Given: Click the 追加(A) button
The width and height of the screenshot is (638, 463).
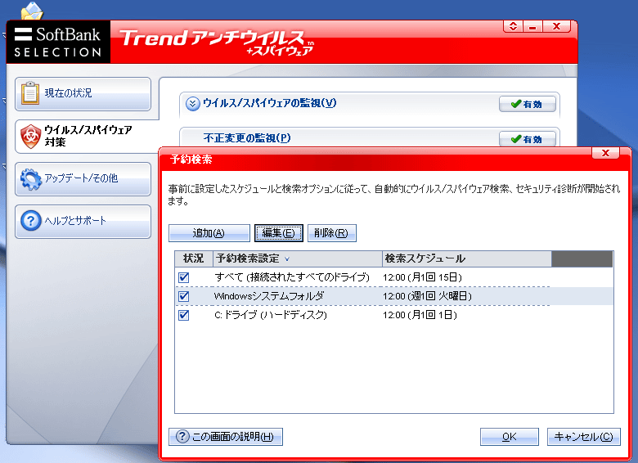Looking at the screenshot, I should (x=209, y=233).
